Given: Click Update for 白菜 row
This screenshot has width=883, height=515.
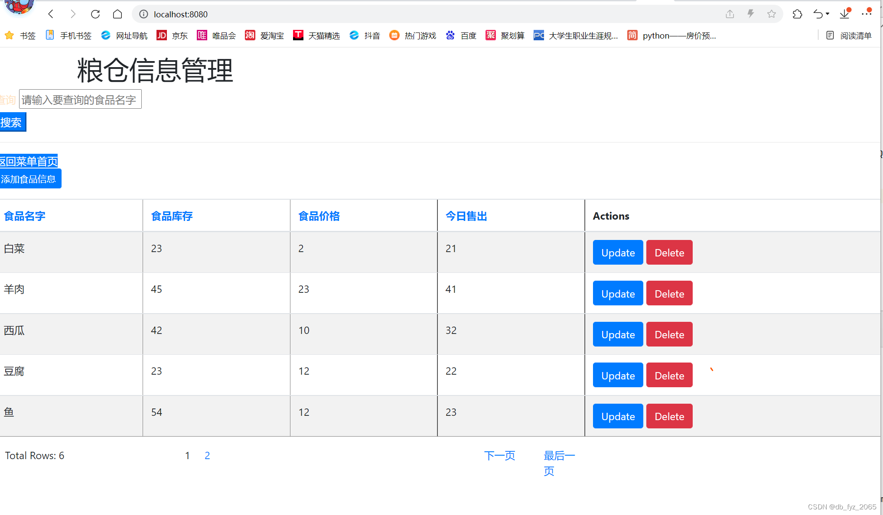Looking at the screenshot, I should pos(618,253).
